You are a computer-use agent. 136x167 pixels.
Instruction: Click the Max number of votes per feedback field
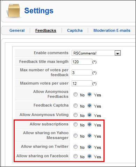coord(82,73)
